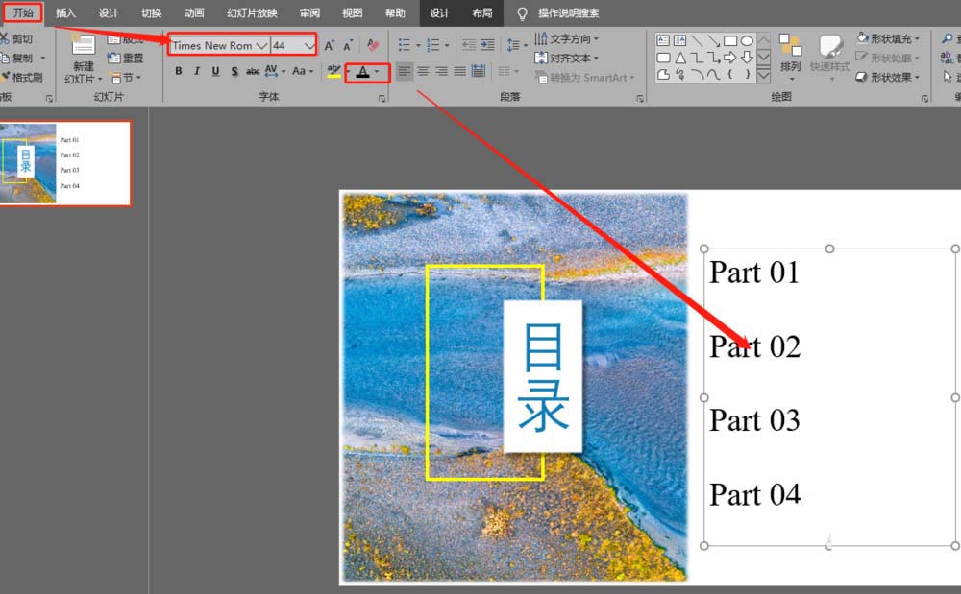Clear all formatting with eraser icon
Viewport: 961px width, 594px height.
tap(373, 45)
